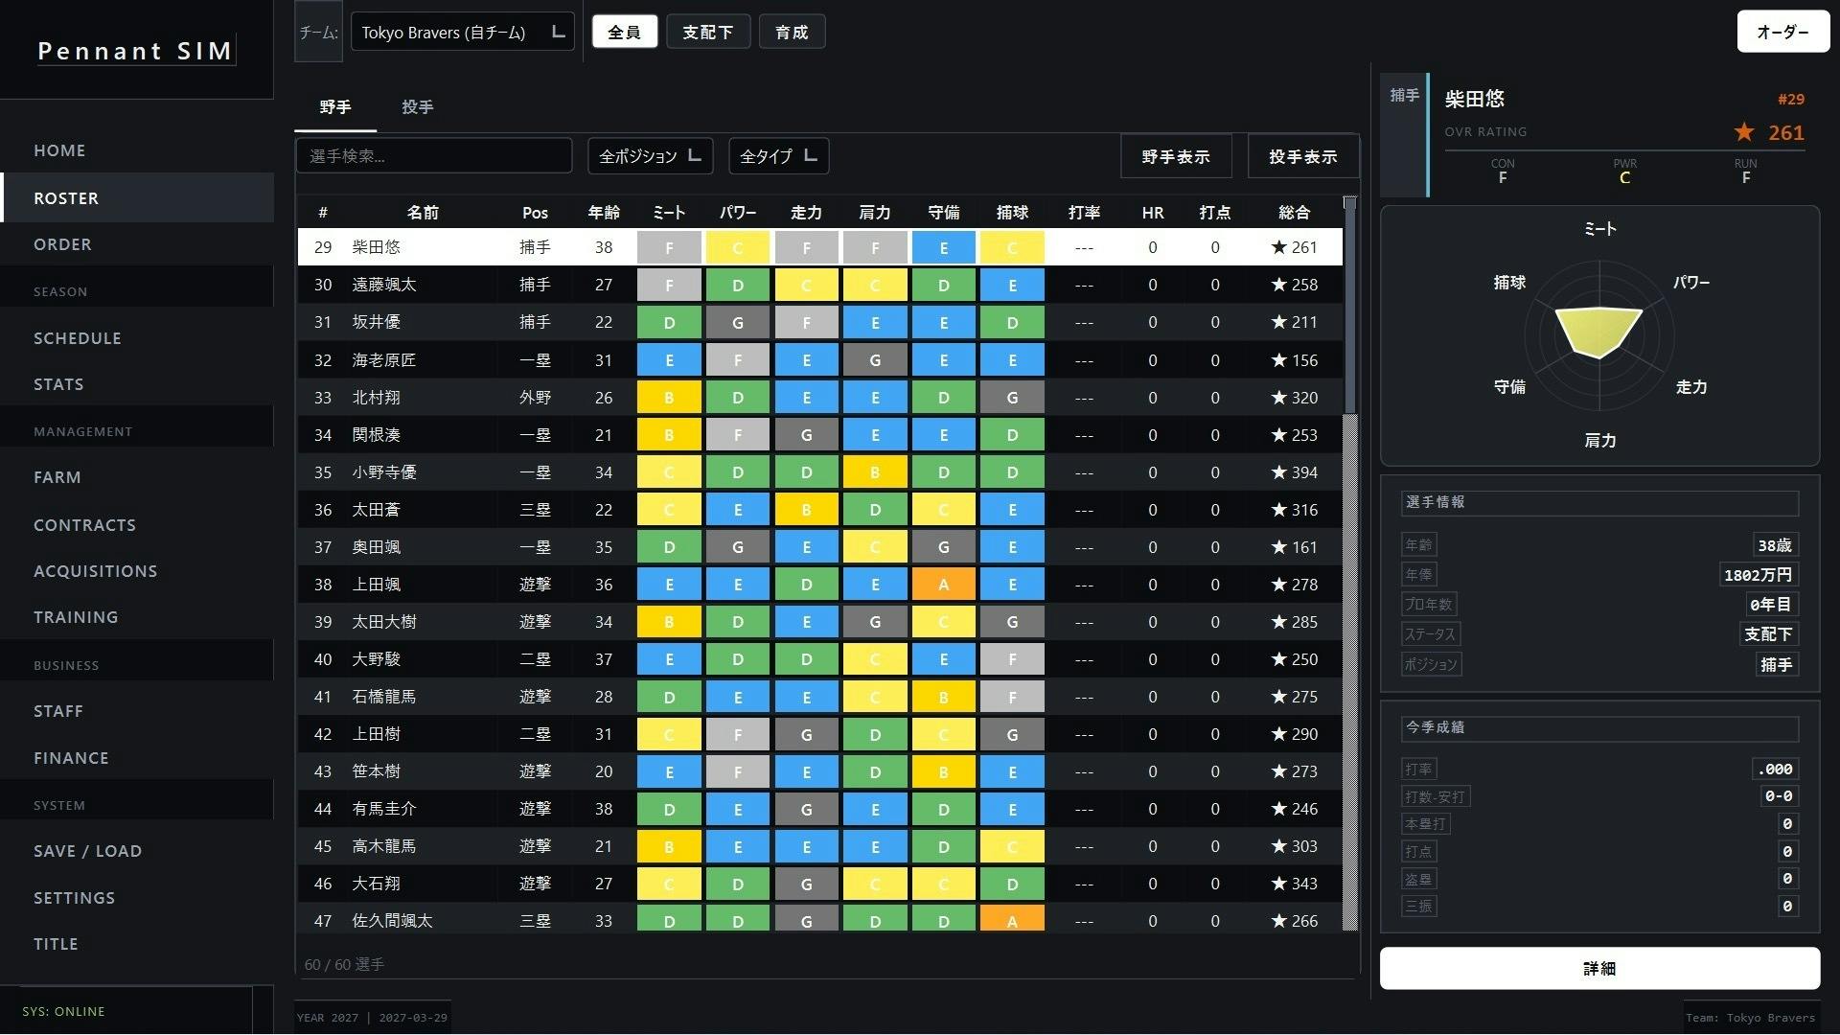The height and width of the screenshot is (1035, 1840).
Task: Expand the 全タイプ type filter
Action: (778, 156)
